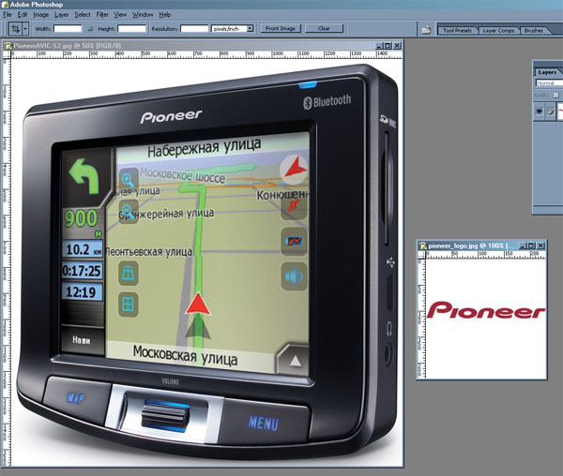Open the Edit menu
Viewport: 563px width, 476px height.
(x=23, y=15)
